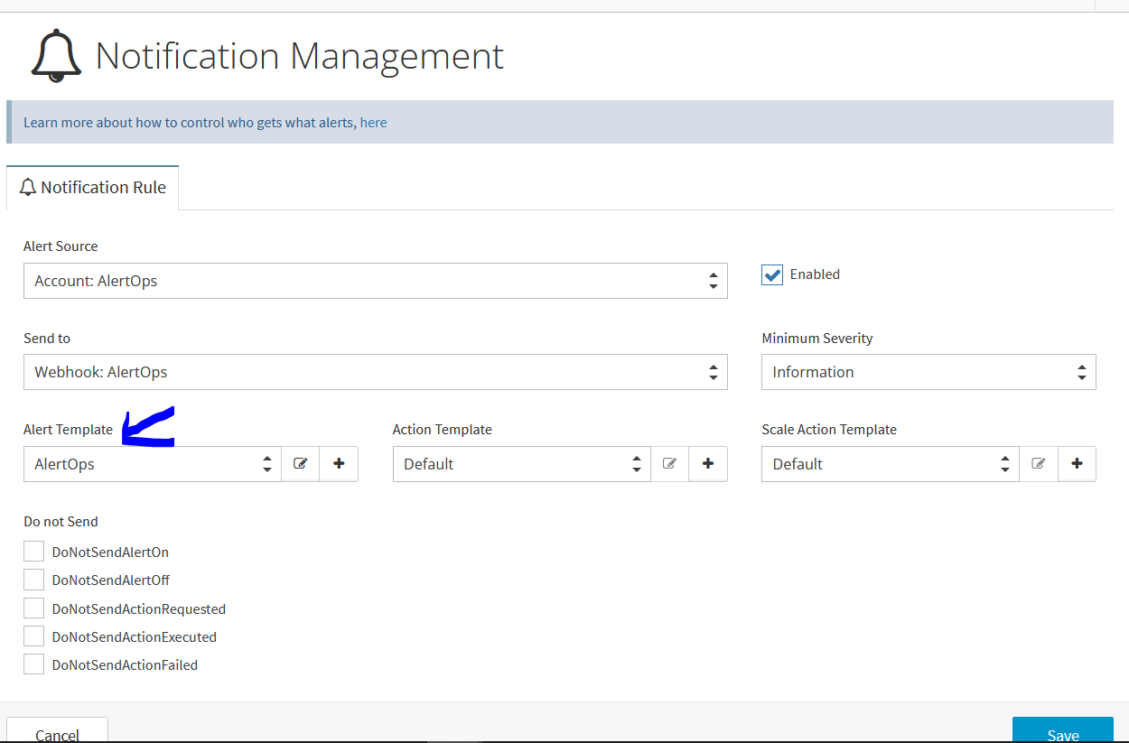1129x743 pixels.
Task: Click the plus icon to add Alert Template
Action: point(339,464)
